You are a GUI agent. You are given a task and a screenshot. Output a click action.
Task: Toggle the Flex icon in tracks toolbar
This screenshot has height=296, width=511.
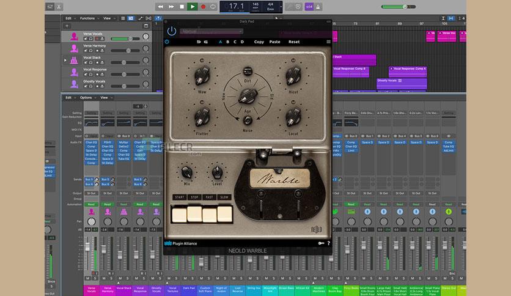[149, 18]
